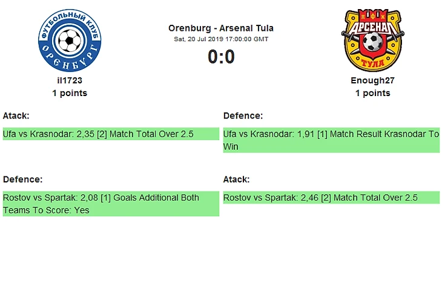442x290 pixels.
Task: Click the left Atack heading
Action: [x=16, y=115]
